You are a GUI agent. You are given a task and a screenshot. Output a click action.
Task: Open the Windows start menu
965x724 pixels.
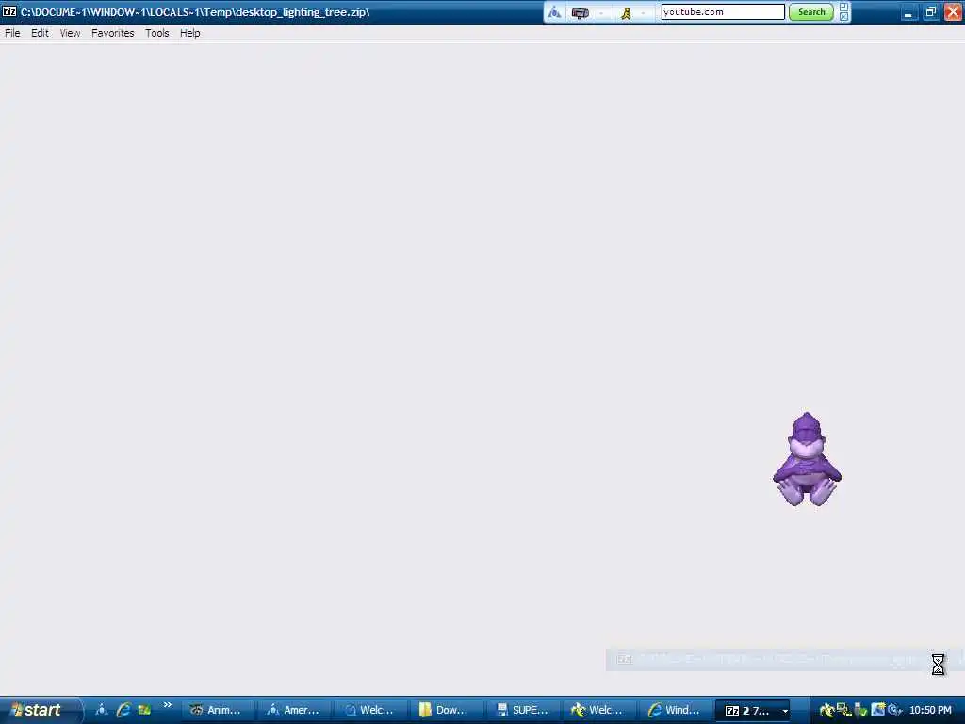41,710
